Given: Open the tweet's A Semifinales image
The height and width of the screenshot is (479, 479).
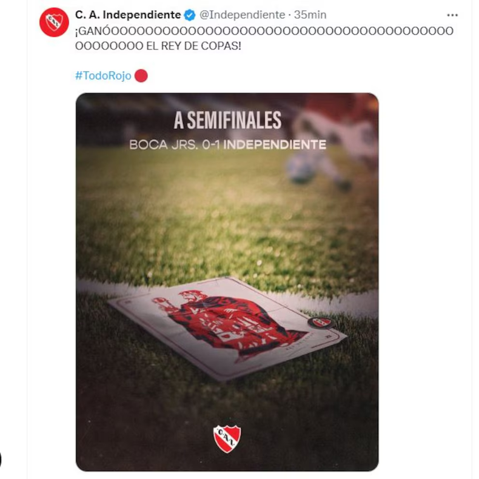Looking at the screenshot, I should point(227,282).
